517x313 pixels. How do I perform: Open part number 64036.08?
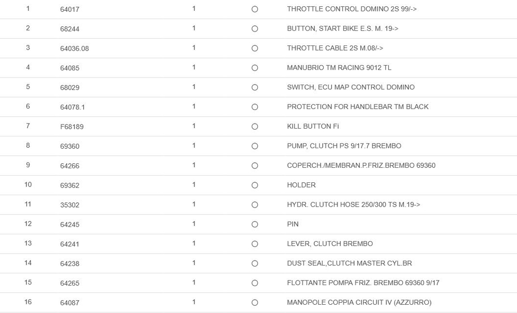tap(74, 49)
